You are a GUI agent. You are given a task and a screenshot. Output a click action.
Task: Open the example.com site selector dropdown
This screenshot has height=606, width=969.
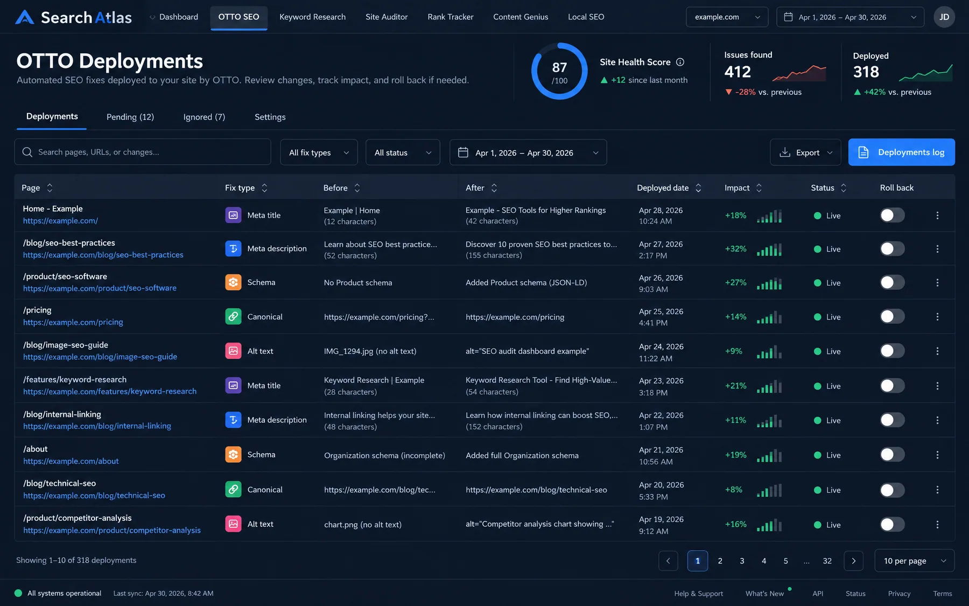pyautogui.click(x=727, y=17)
